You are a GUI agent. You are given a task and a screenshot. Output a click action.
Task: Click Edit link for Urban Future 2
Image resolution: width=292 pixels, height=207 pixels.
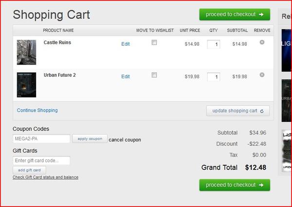click(126, 77)
